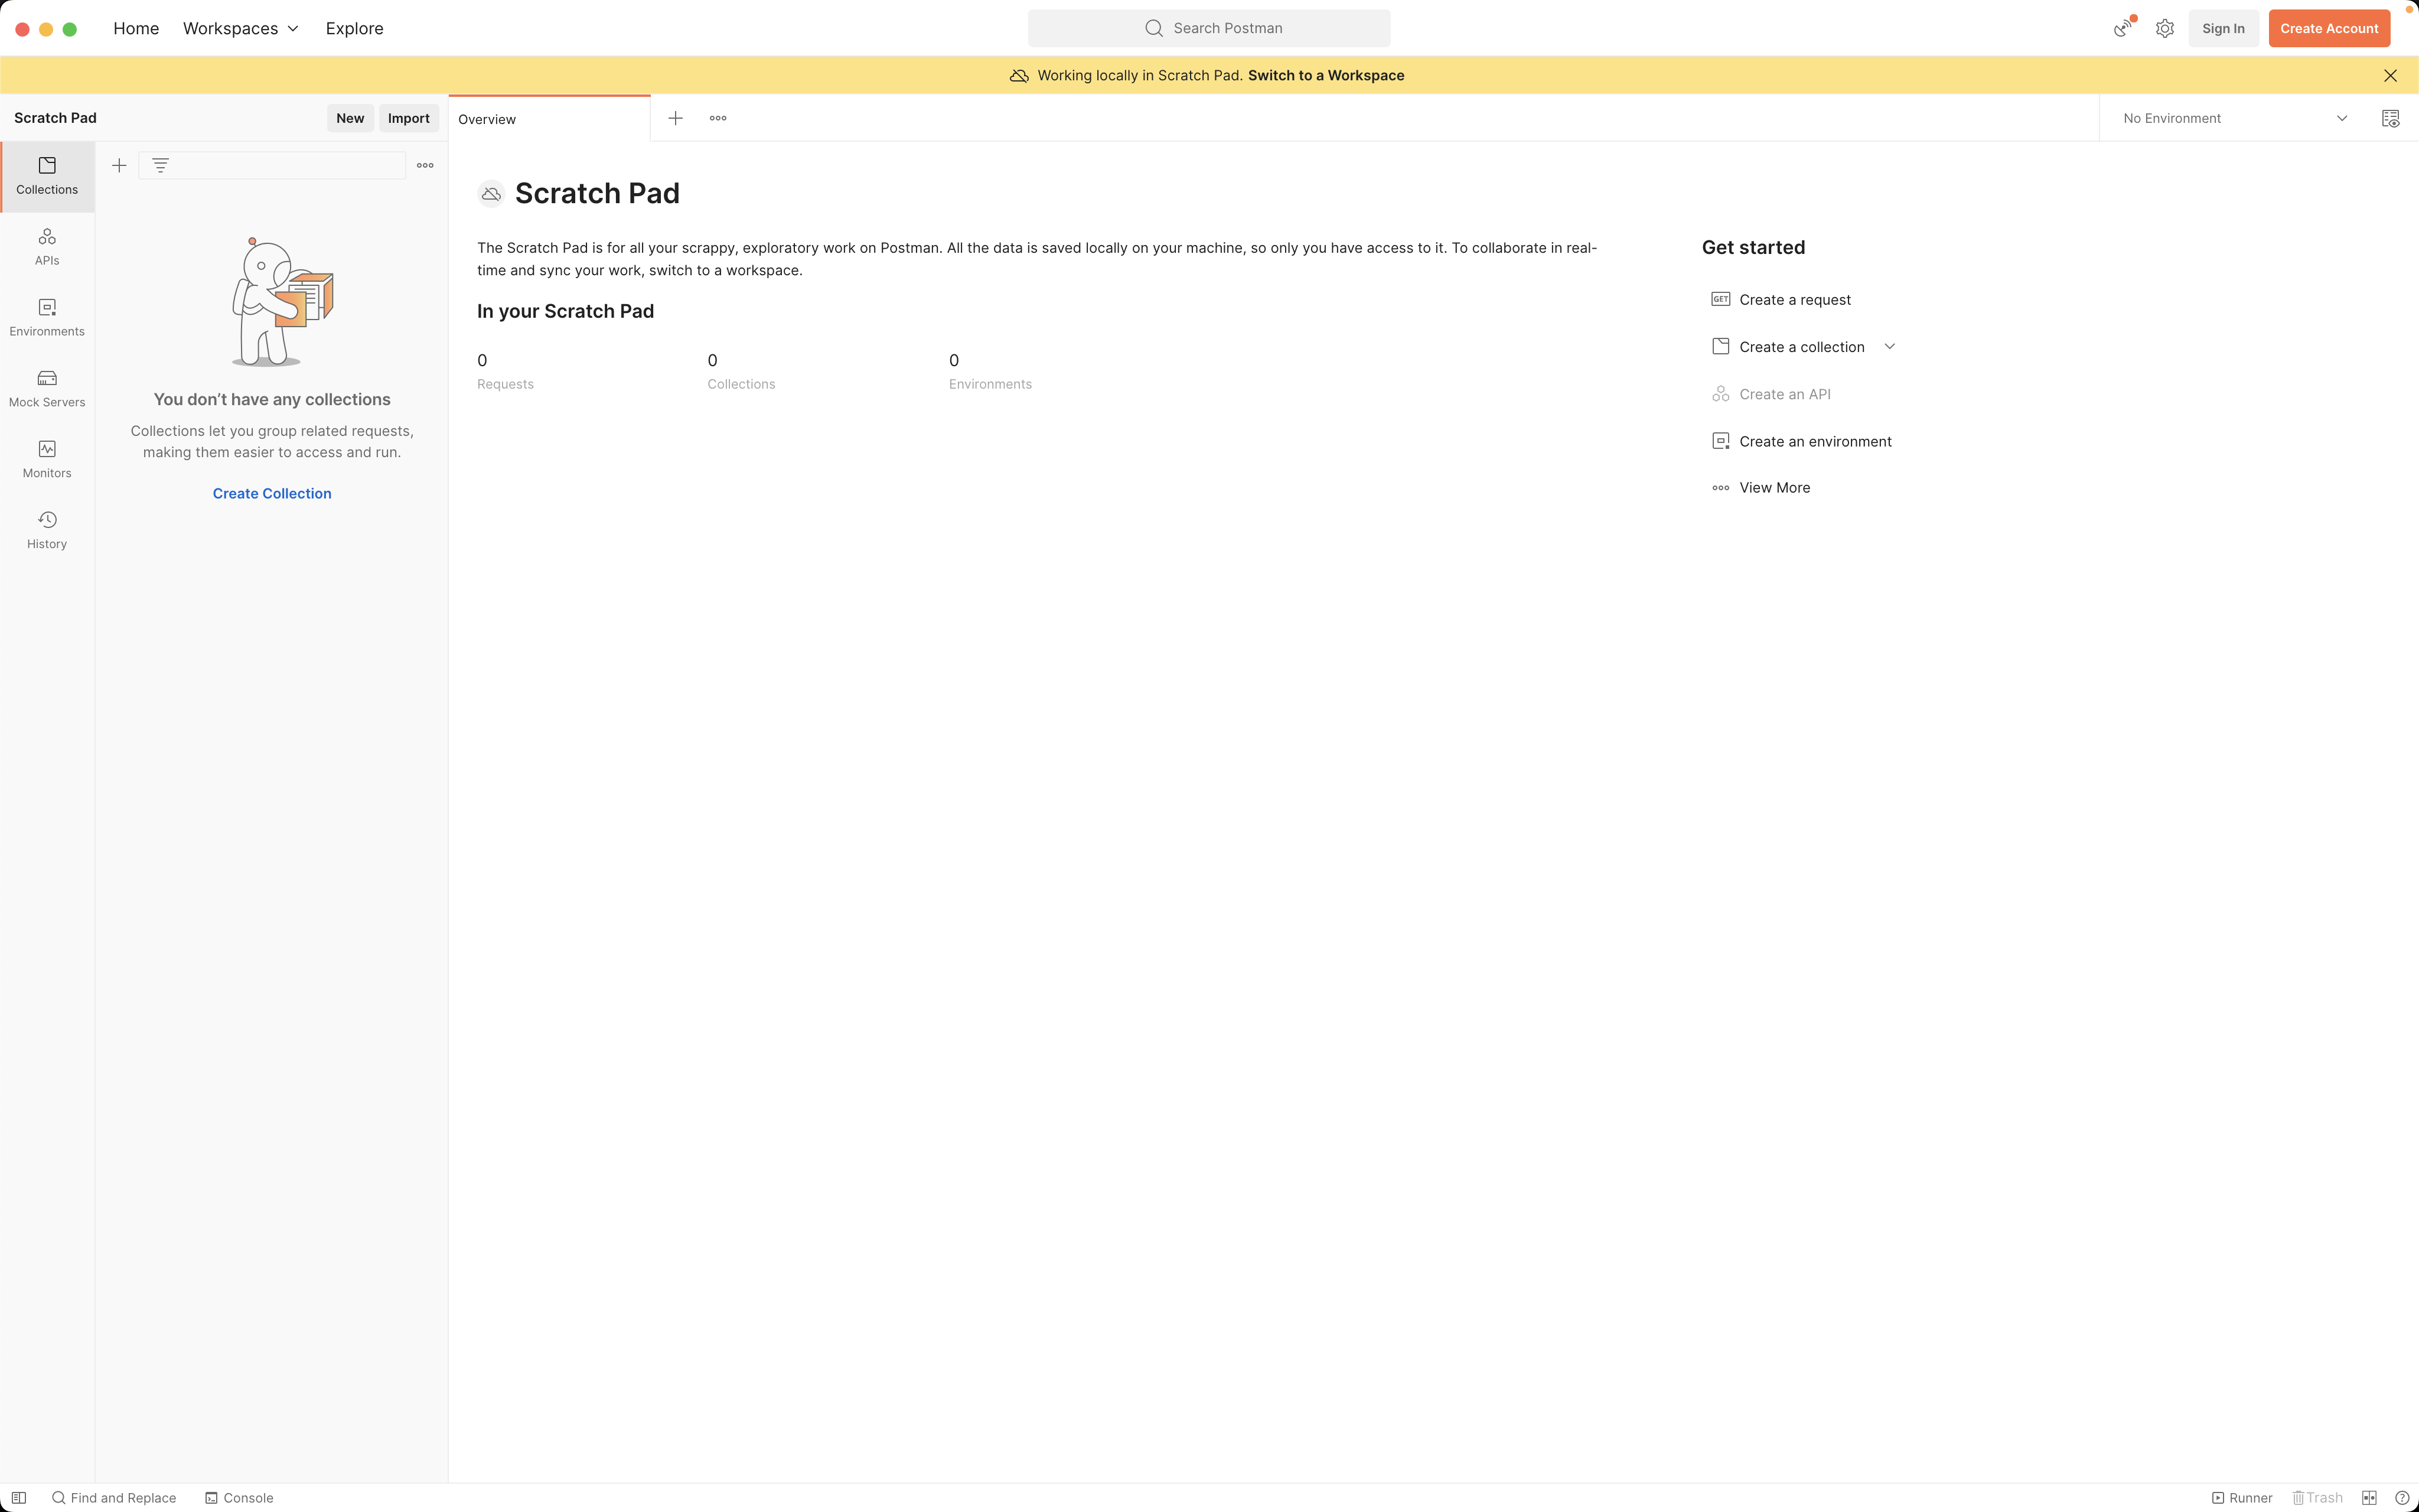Dismiss the Scratch Pad banner
Image resolution: width=2419 pixels, height=1512 pixels.
point(2391,75)
